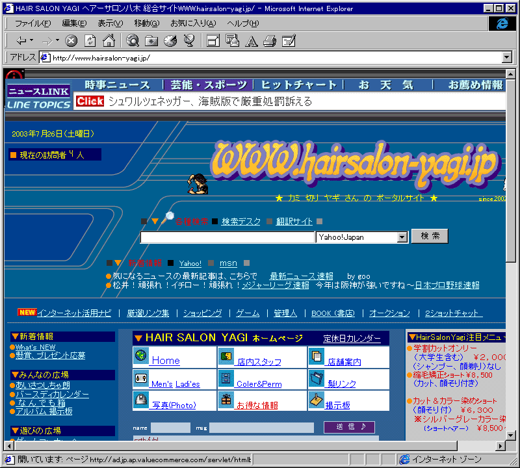Viewport: 520px width, 468px height.
Task: Open the ファイル(F) menu
Action: 33,23
